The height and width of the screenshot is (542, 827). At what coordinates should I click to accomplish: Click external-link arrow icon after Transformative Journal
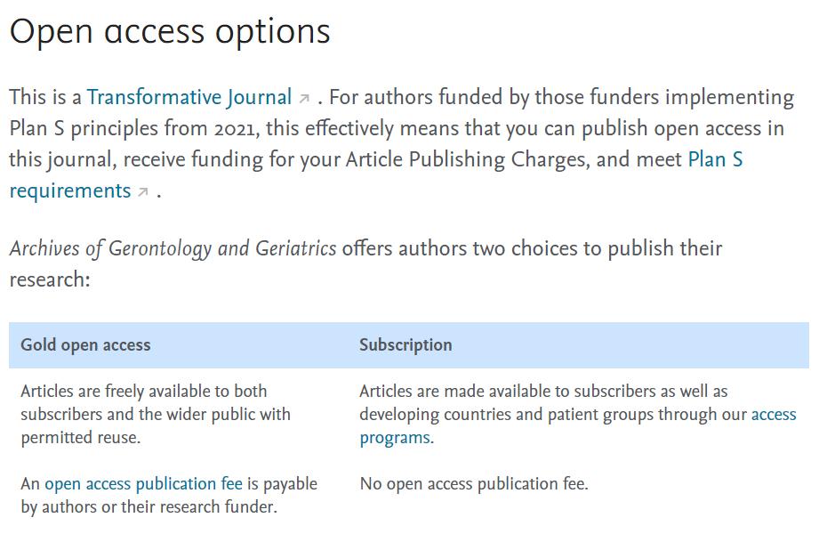point(304,99)
